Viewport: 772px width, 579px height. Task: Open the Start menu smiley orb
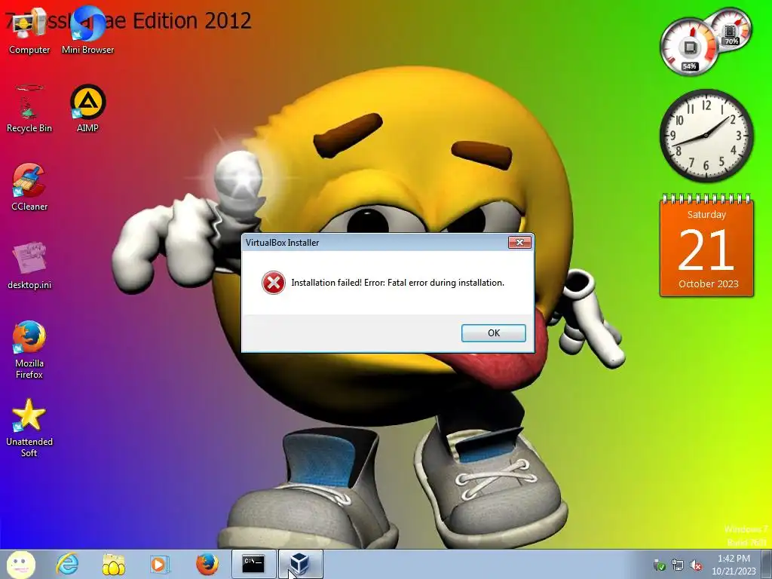[20, 564]
